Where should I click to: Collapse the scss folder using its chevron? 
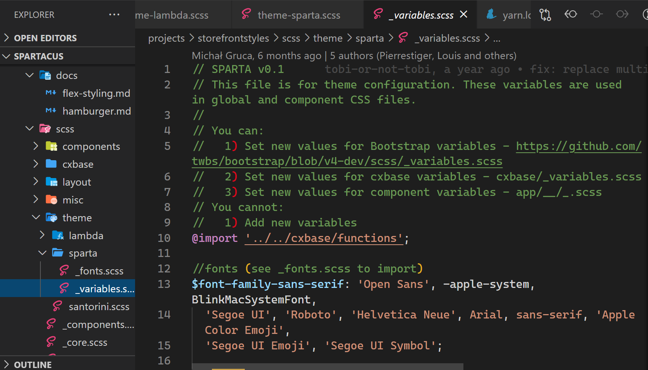click(x=30, y=128)
